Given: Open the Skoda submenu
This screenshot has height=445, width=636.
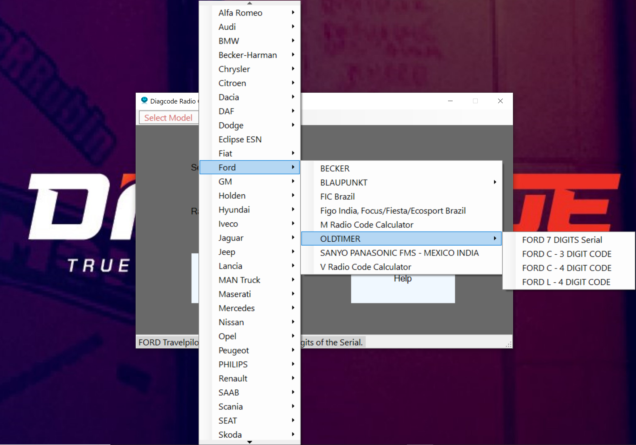Looking at the screenshot, I should pyautogui.click(x=250, y=434).
